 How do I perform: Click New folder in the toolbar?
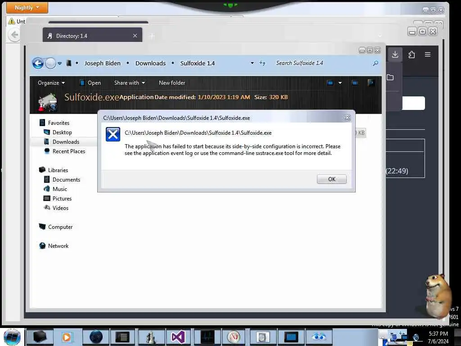point(172,83)
